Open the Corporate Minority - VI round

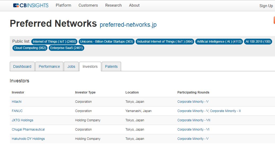click(193, 130)
